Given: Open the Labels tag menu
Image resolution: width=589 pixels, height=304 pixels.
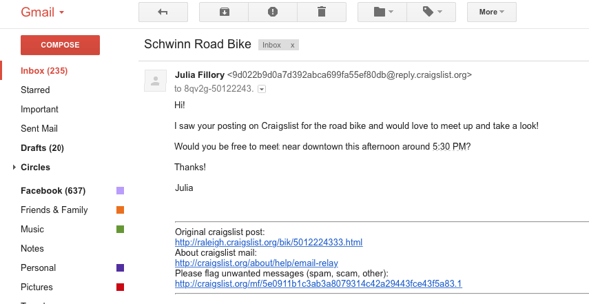Looking at the screenshot, I should (431, 12).
